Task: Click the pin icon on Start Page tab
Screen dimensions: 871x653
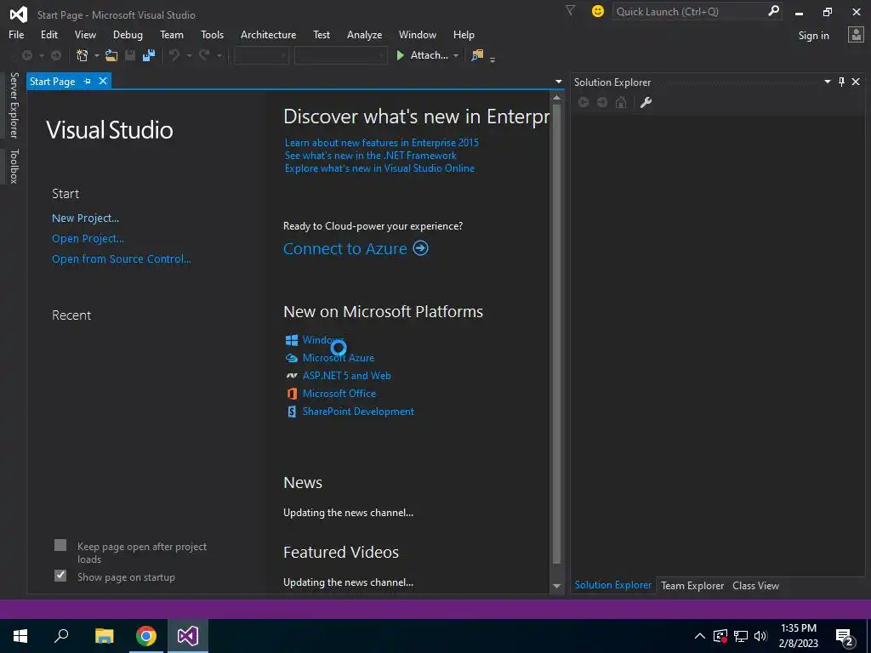Action: pos(88,81)
